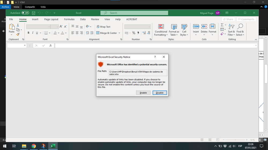Click the Excel Search box

click(134, 13)
